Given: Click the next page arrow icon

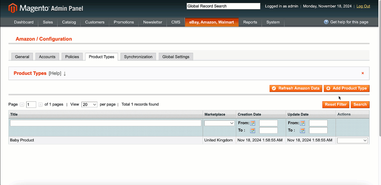Looking at the screenshot, I should (41, 105).
